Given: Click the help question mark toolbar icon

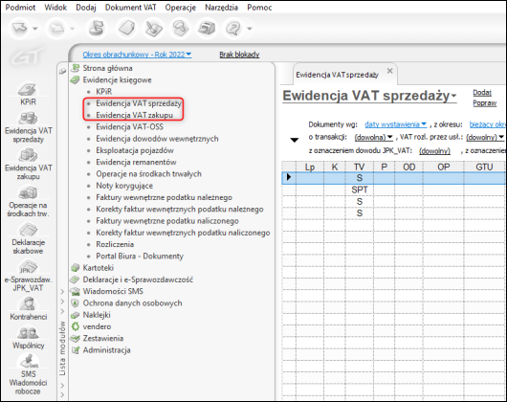Looking at the screenshot, I should 233,29.
